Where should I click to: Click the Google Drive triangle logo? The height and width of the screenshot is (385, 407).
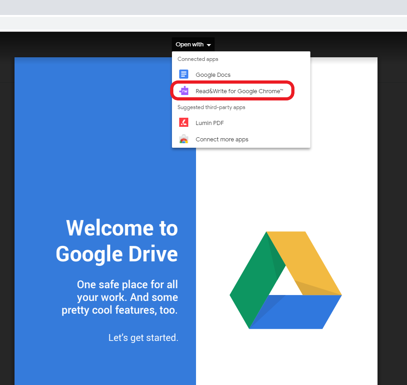pyautogui.click(x=286, y=280)
